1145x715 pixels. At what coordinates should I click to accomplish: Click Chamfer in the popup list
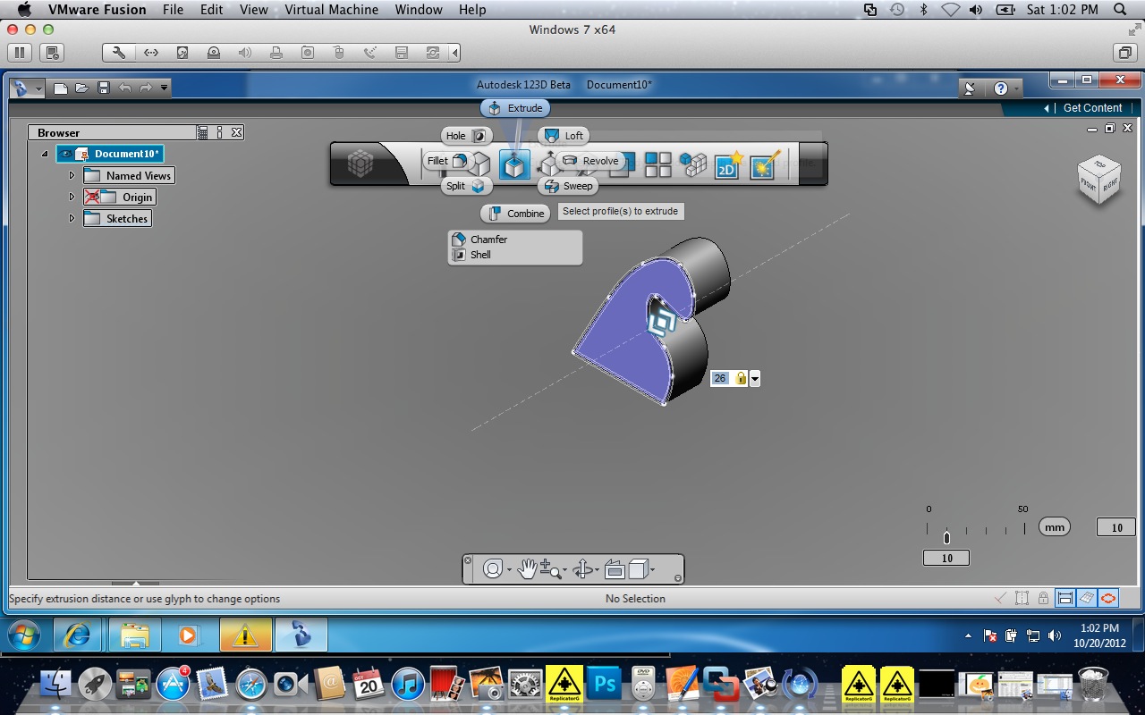pyautogui.click(x=488, y=240)
